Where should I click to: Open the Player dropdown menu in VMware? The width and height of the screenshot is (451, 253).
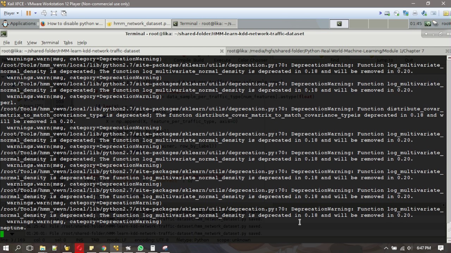[11, 13]
